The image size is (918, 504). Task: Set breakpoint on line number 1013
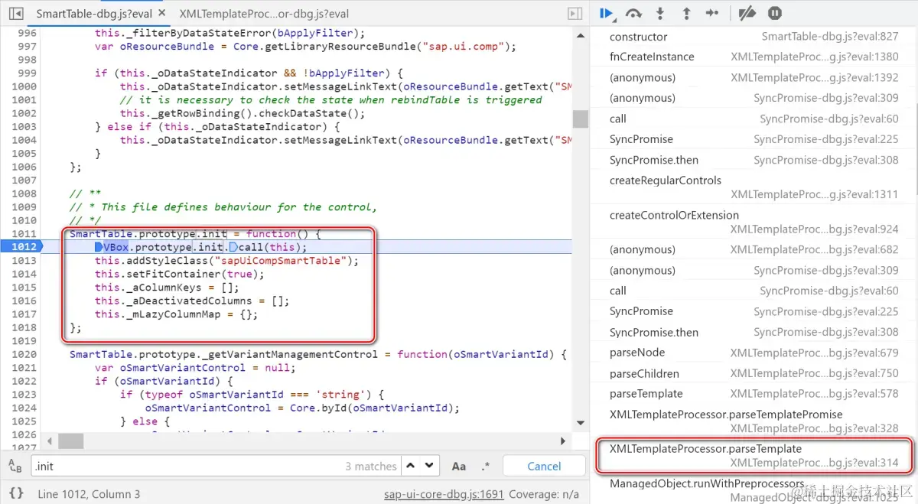pyautogui.click(x=24, y=260)
